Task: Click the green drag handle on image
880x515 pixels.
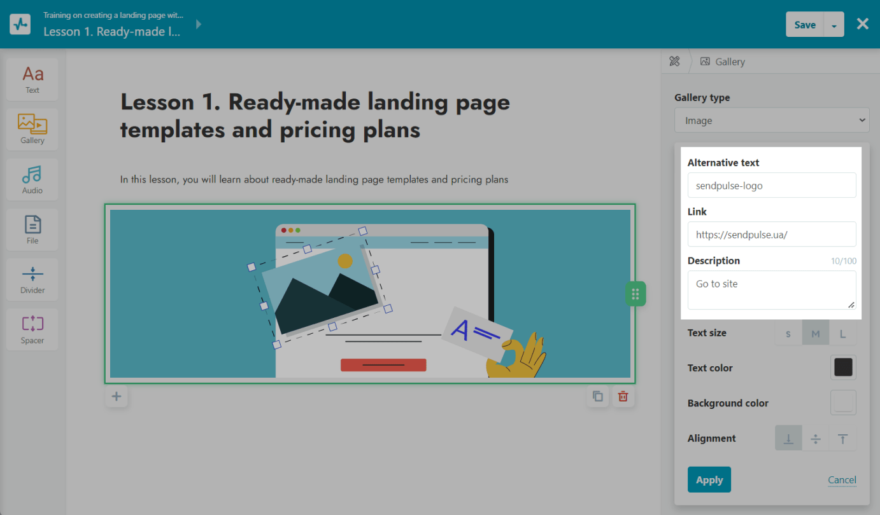Action: [x=635, y=294]
